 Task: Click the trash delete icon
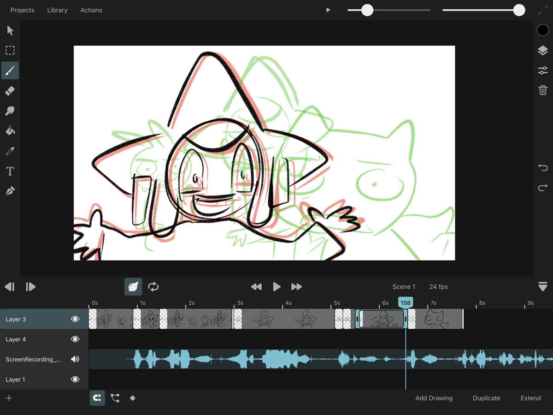(x=543, y=90)
